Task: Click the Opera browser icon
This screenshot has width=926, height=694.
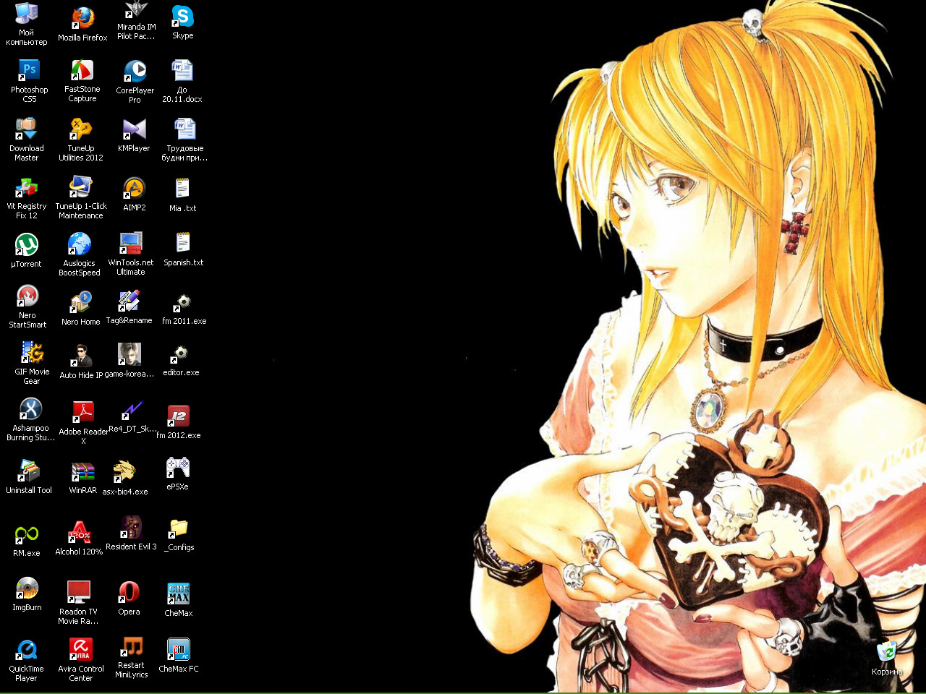Action: click(129, 592)
